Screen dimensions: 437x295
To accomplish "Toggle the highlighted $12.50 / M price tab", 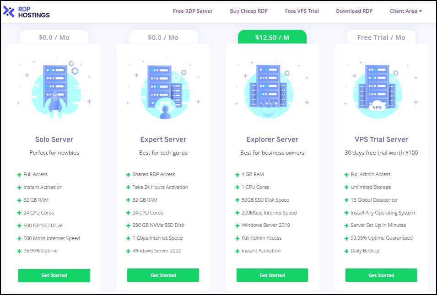I will [272, 37].
